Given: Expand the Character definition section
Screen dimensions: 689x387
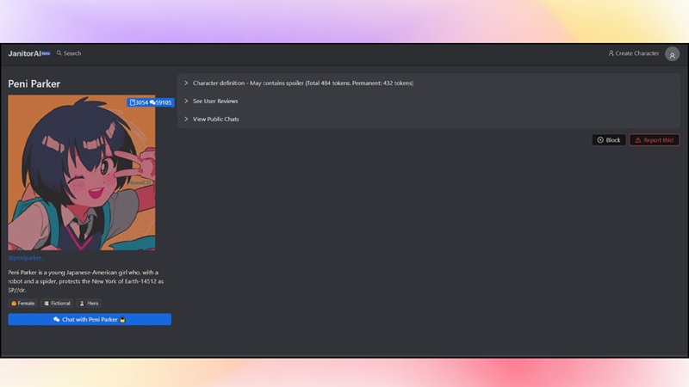Looking at the screenshot, I should tap(428, 83).
